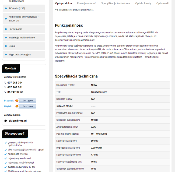Image resolution: width=175 pixels, height=172 pixels.
Task: Click the bullet icon beside Usługi
Action: (x=6, y=46)
